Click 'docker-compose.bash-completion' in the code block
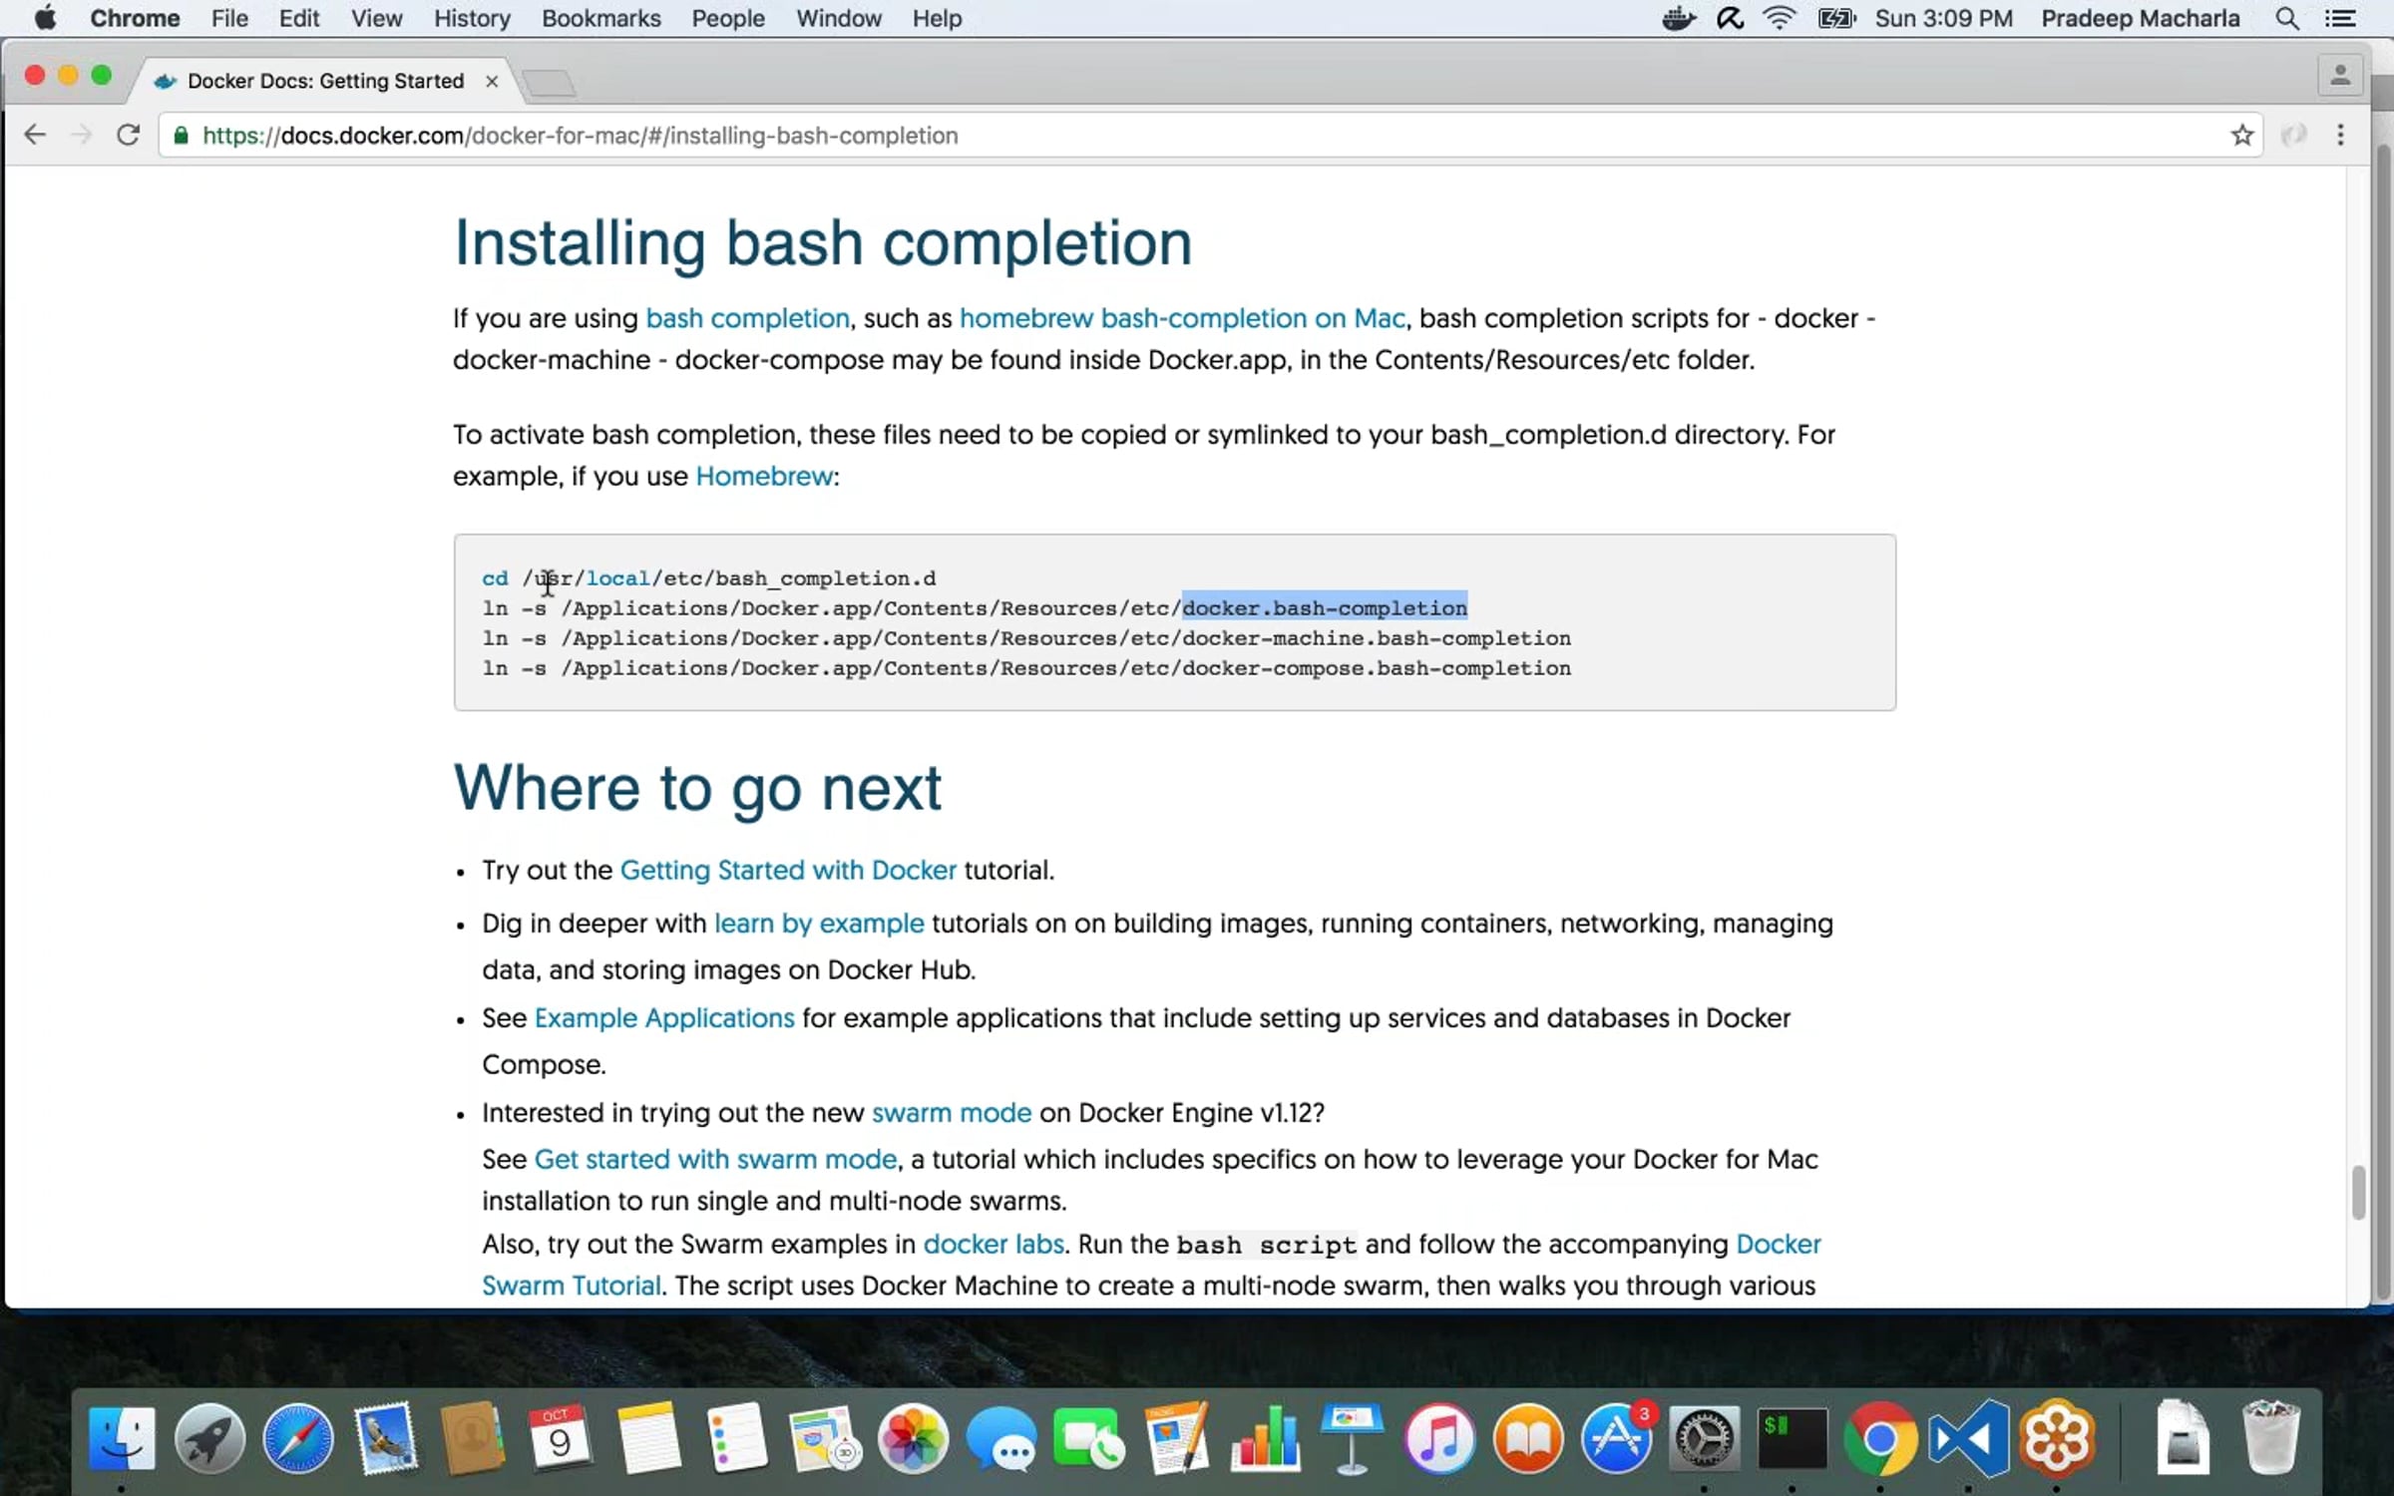Image resolution: width=2394 pixels, height=1496 pixels. [x=1377, y=668]
